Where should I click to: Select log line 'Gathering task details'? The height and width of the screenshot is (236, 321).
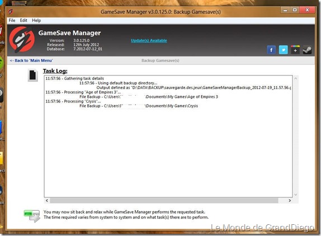click(x=75, y=78)
